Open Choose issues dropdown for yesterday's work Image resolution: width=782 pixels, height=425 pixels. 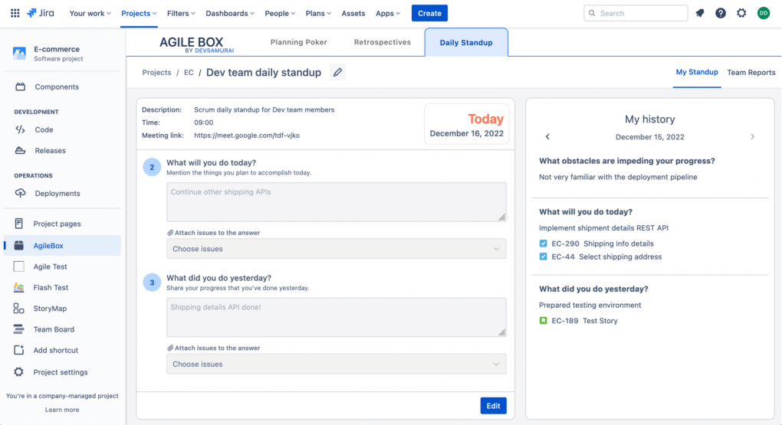(336, 365)
